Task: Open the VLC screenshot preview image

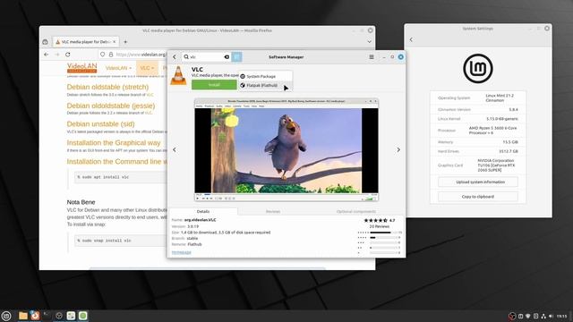Action: (286, 149)
